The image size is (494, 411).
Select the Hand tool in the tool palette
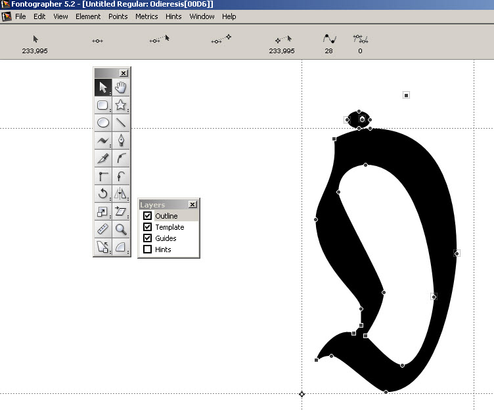tap(120, 87)
